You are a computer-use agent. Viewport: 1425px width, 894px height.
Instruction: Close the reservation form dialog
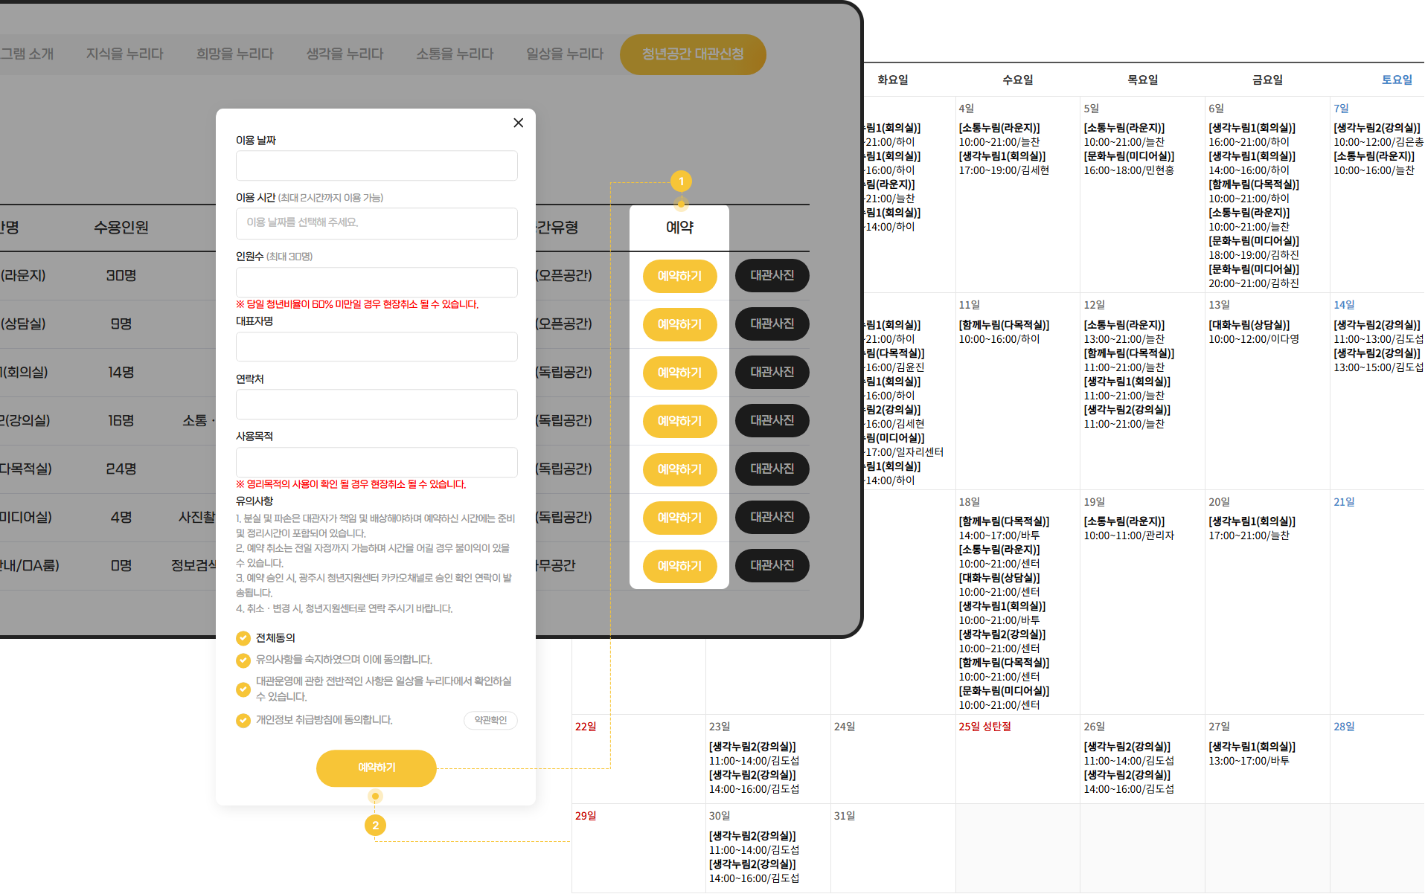pyautogui.click(x=519, y=123)
